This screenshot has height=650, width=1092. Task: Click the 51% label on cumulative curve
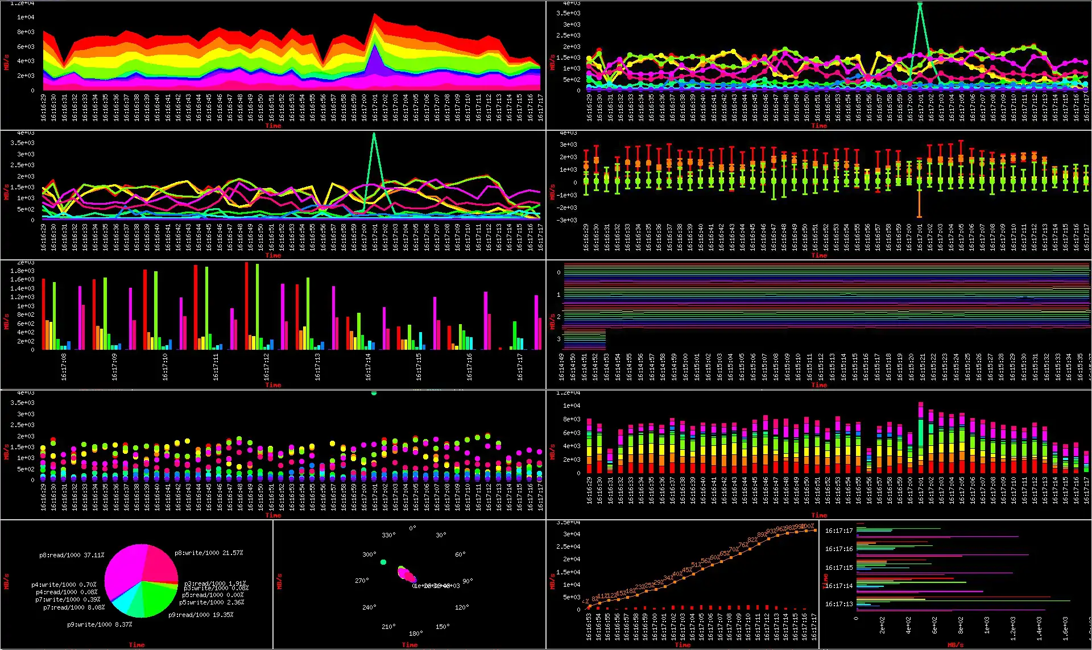[696, 565]
